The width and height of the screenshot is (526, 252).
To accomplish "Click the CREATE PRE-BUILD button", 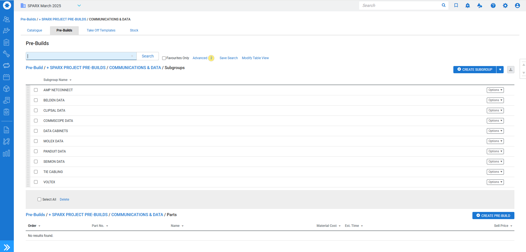I will [x=493, y=216].
